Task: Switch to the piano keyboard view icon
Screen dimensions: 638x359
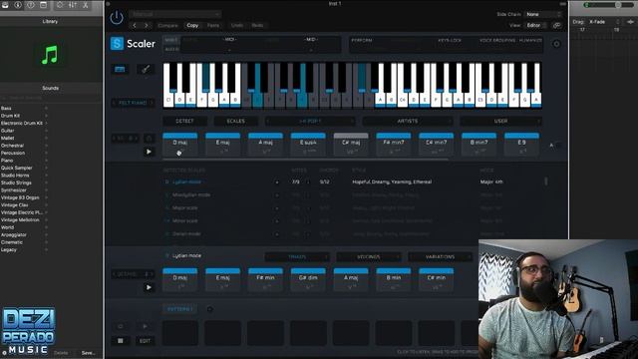Action: pyautogui.click(x=120, y=69)
